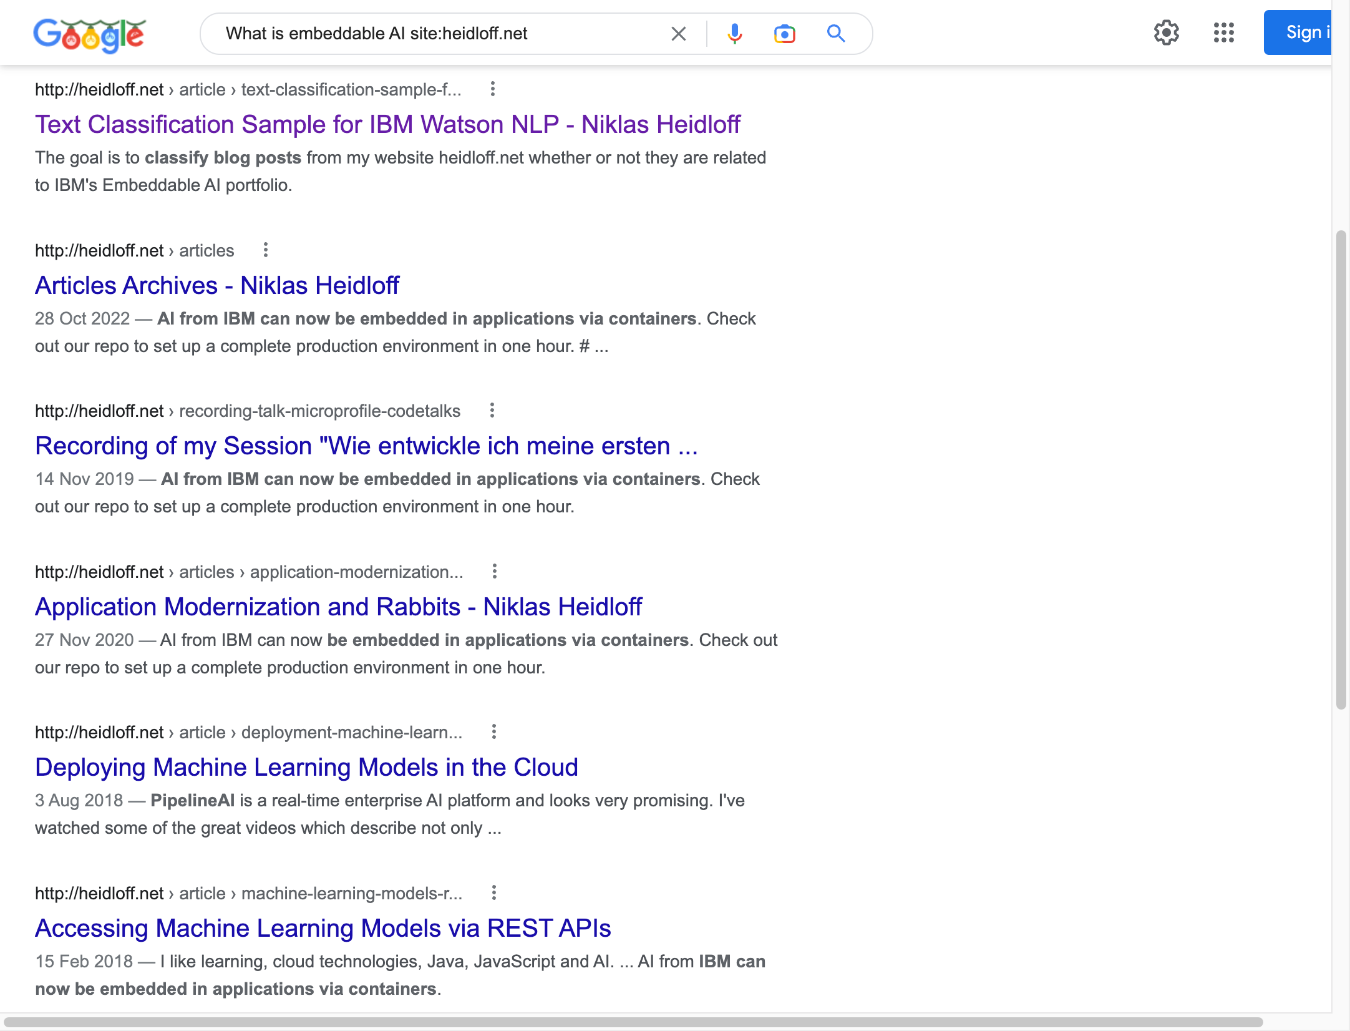Clear the search box with X
This screenshot has width=1350, height=1031.
678,34
